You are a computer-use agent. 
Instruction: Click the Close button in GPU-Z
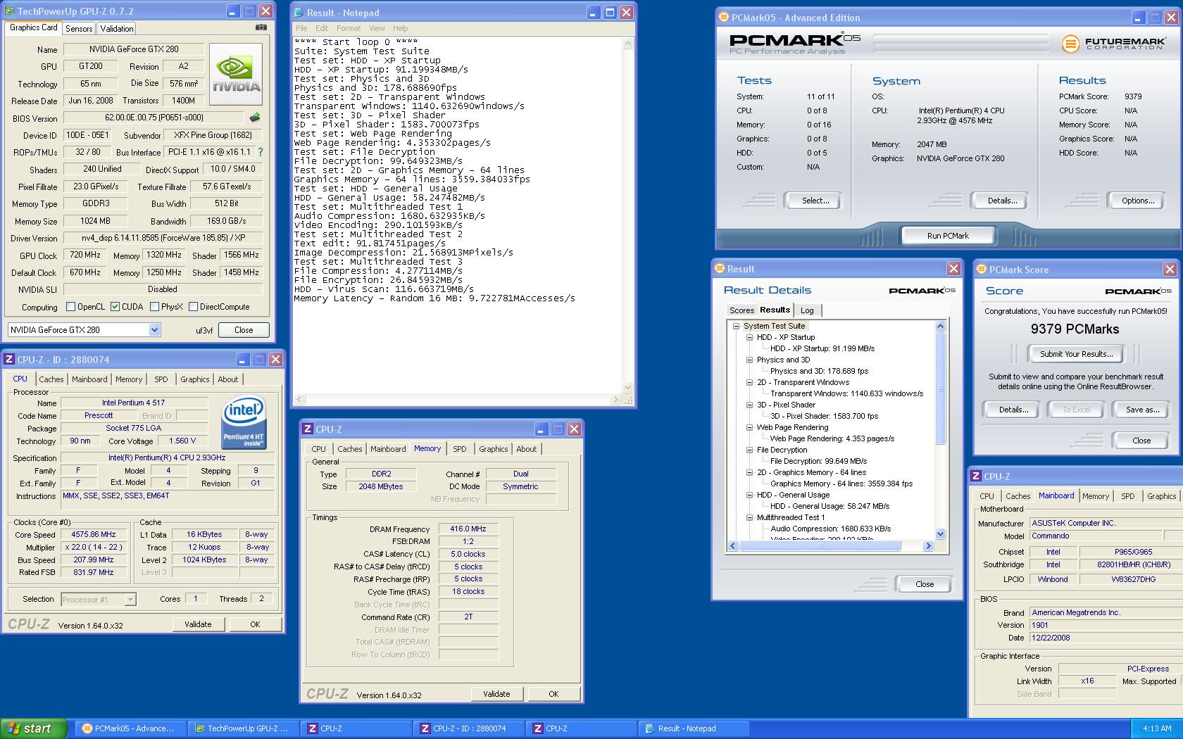click(x=244, y=329)
